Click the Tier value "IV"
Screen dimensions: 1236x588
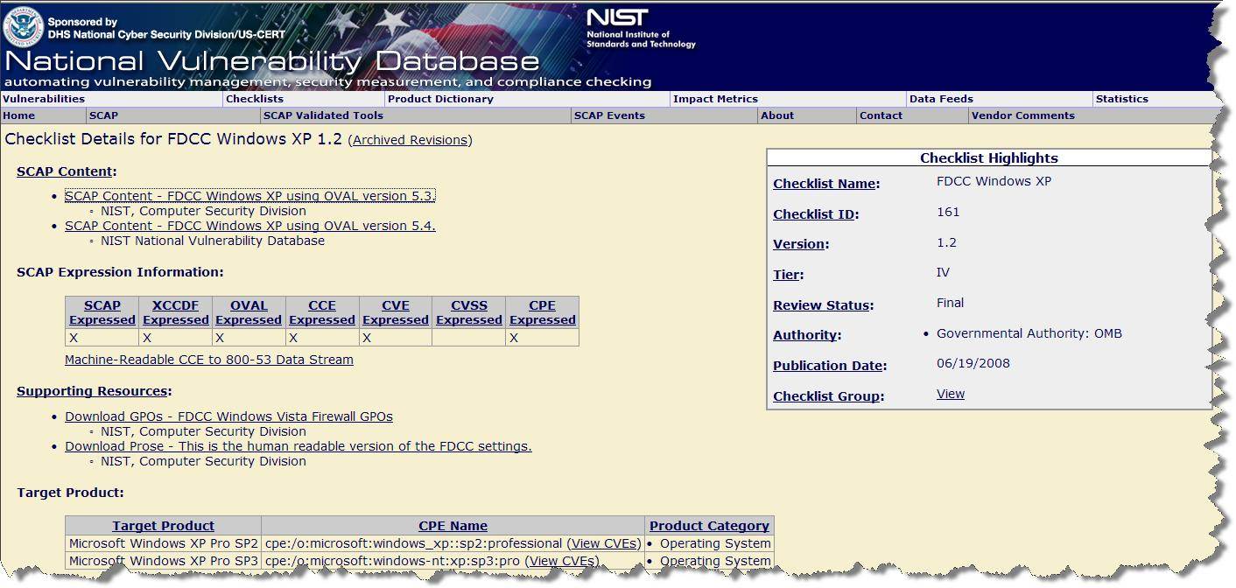943,272
